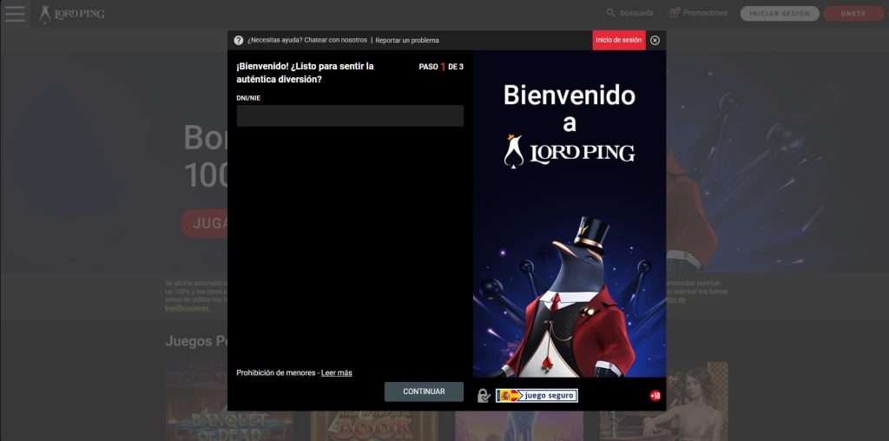889x441 pixels.
Task: Open the Banquet of Dead game thumbnail
Action: click(x=229, y=401)
